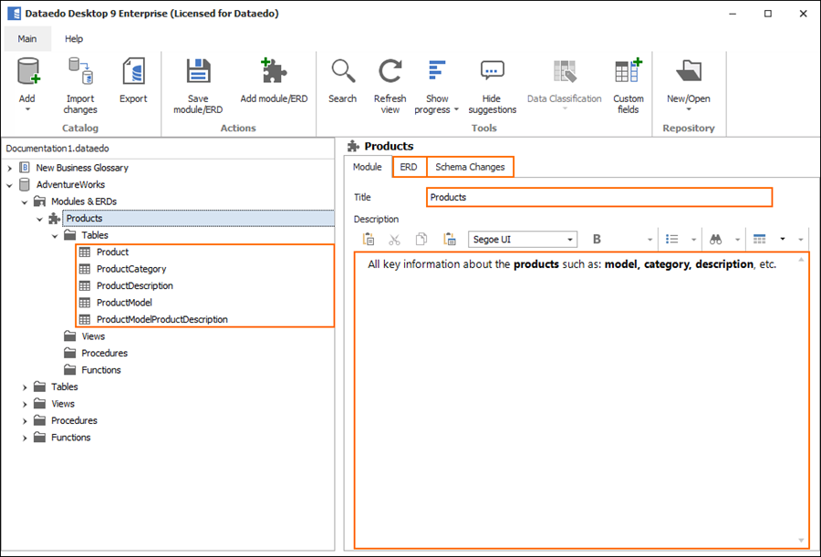Viewport: 821px width, 557px height.
Task: Expand the New Business Glossary node
Action: (x=10, y=168)
